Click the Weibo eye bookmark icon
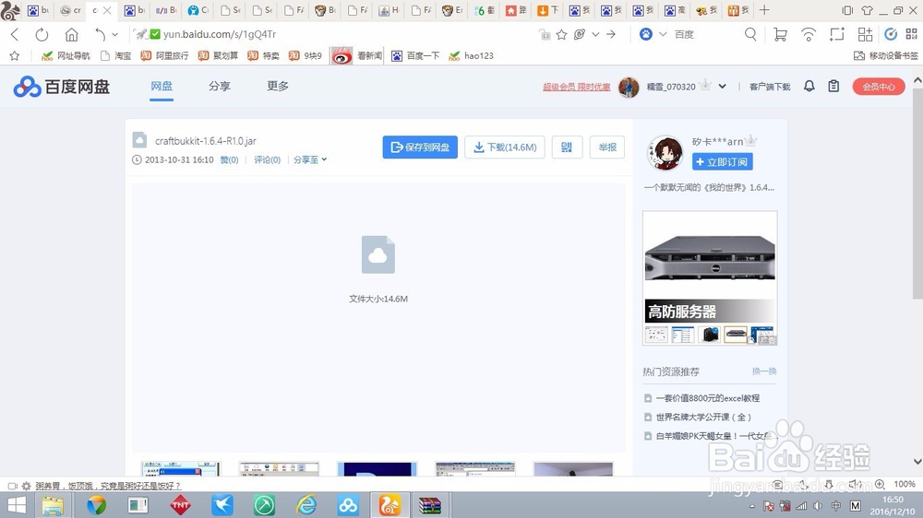The width and height of the screenshot is (923, 518). coord(342,56)
